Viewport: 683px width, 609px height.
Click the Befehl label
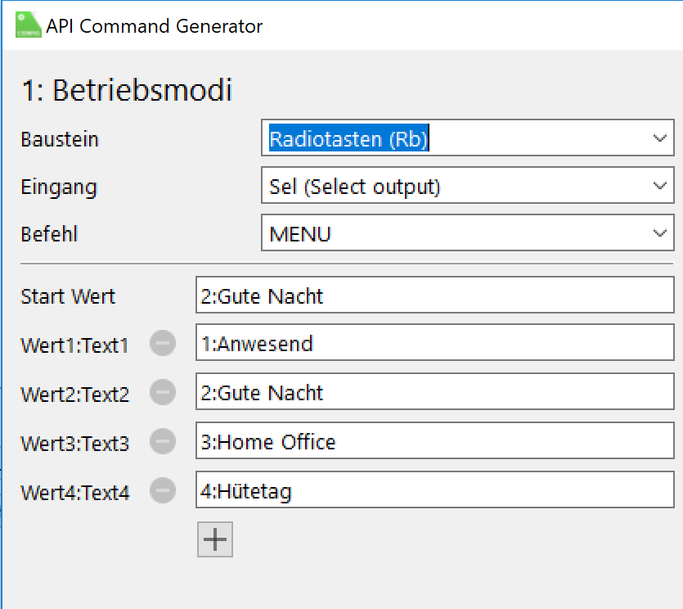(x=49, y=235)
